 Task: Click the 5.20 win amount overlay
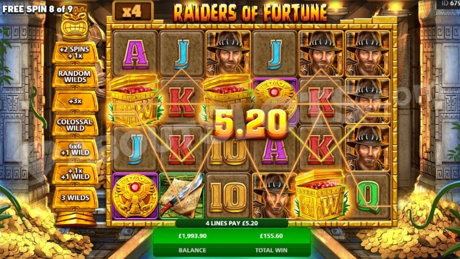coord(251,123)
